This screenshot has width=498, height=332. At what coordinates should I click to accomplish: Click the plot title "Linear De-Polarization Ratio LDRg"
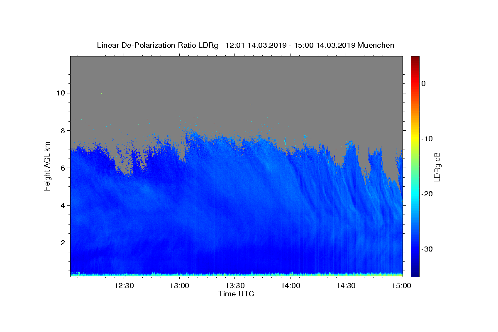pyautogui.click(x=157, y=45)
